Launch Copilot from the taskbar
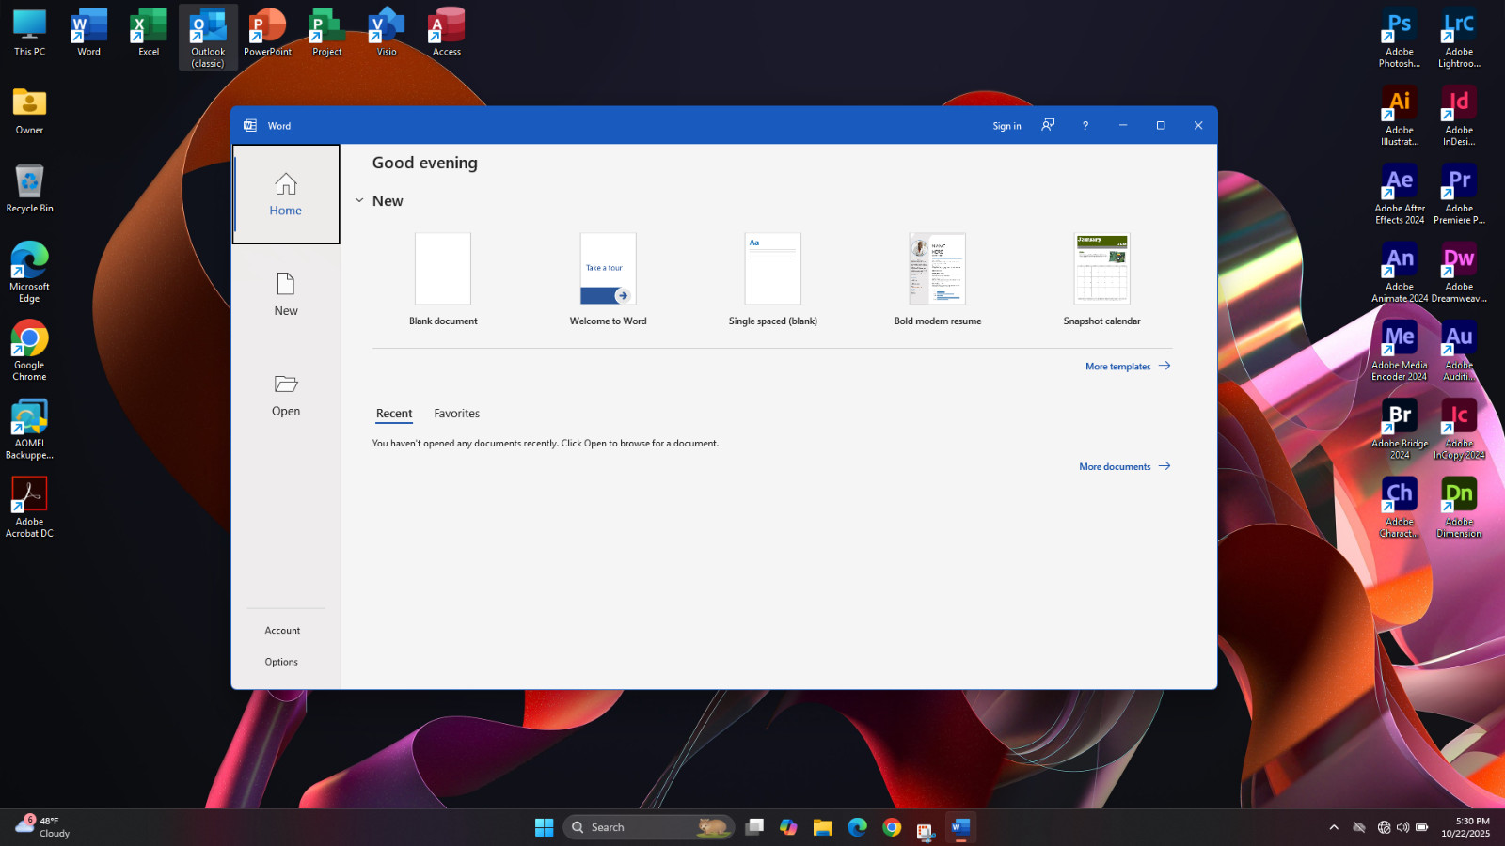 788,827
